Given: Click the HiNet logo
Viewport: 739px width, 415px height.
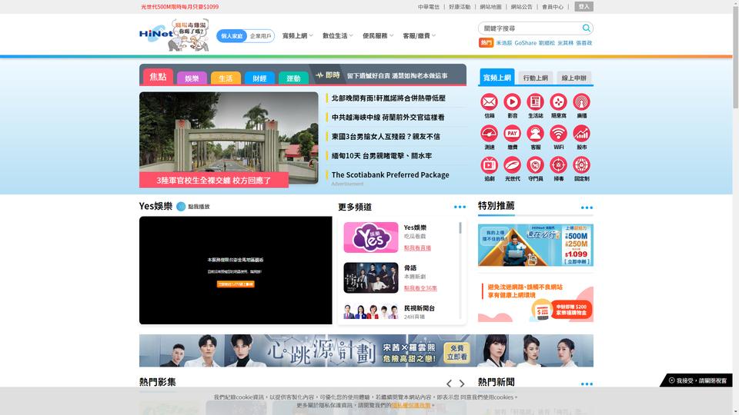Looking at the screenshot, I should (156, 34).
